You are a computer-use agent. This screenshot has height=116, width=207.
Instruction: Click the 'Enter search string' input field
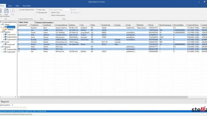coord(60,10)
